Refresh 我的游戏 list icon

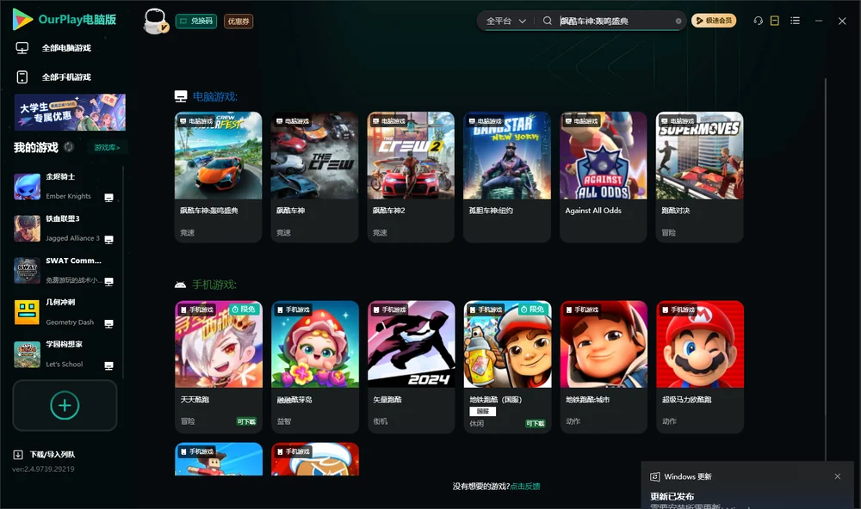[69, 147]
